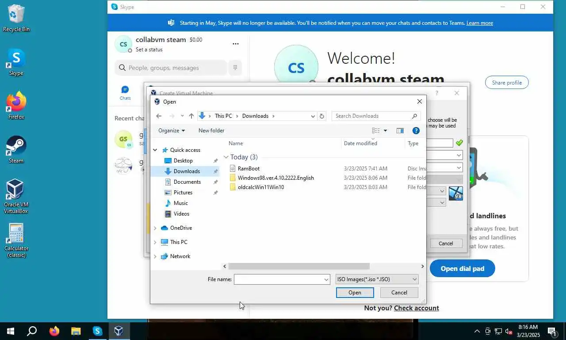Create a New folder

coord(211,131)
